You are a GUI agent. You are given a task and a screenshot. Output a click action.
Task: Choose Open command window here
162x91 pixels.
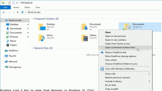[125, 48]
